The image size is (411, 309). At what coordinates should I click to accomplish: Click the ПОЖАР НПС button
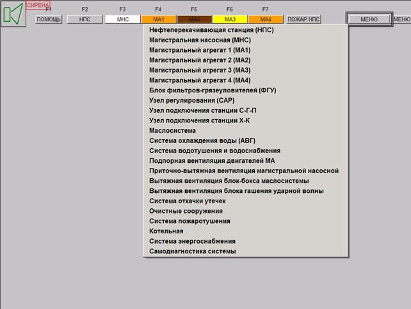pos(303,19)
